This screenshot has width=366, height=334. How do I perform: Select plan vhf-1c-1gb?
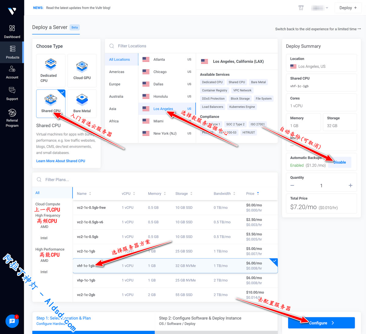tap(175, 266)
